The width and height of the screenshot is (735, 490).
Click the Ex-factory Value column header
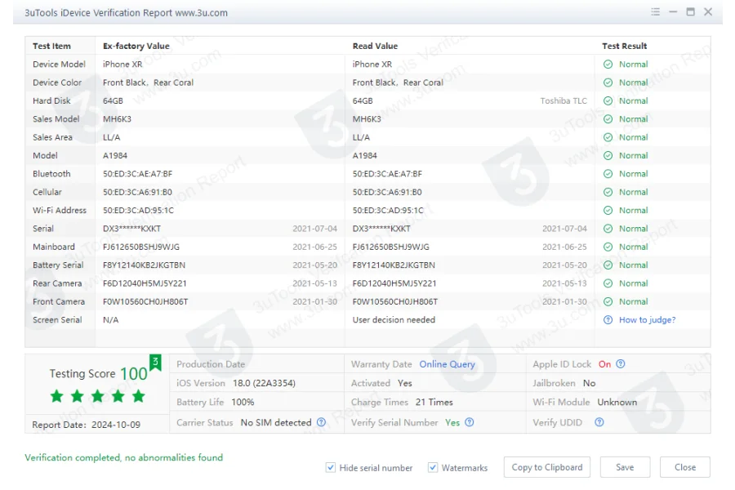click(136, 46)
